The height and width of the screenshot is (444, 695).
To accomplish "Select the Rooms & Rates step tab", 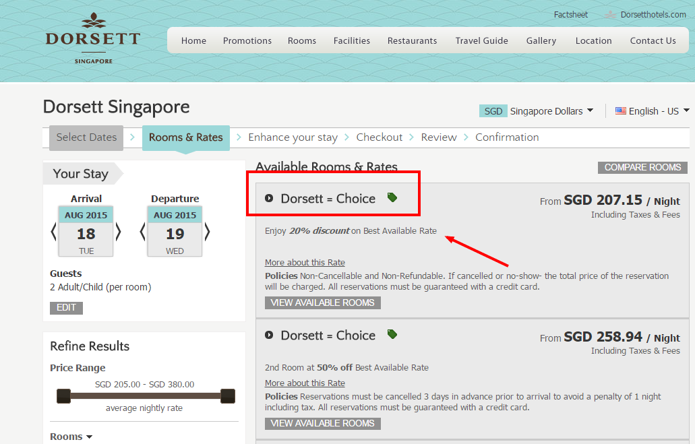I will click(186, 138).
